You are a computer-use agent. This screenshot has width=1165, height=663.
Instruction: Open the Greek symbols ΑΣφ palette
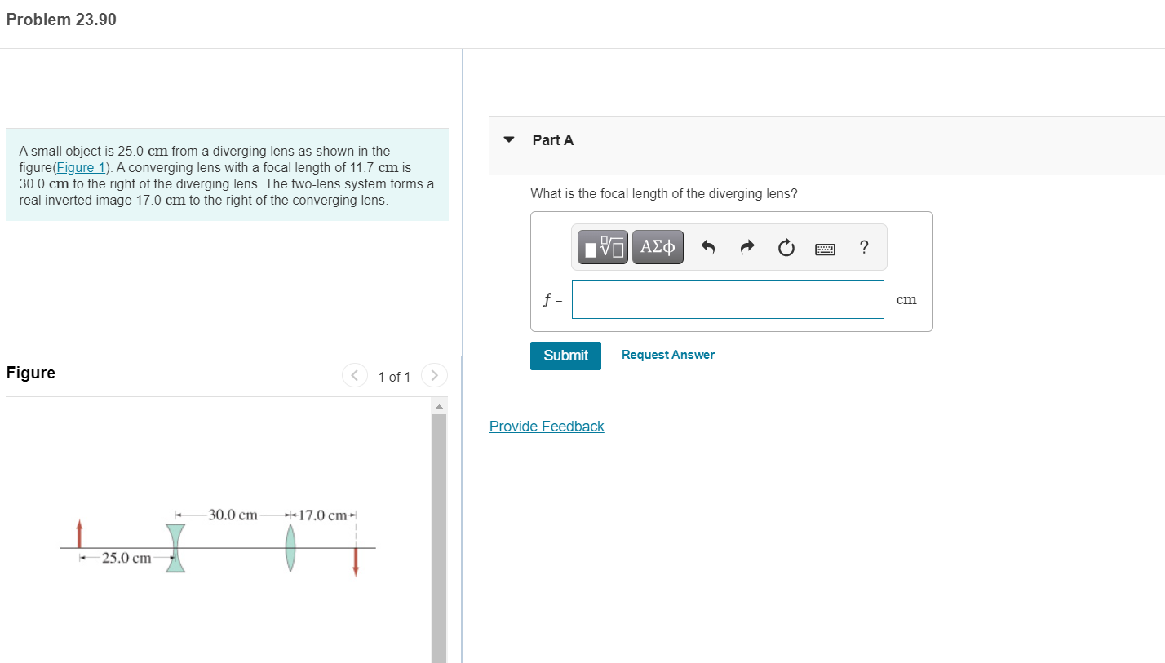tap(658, 247)
